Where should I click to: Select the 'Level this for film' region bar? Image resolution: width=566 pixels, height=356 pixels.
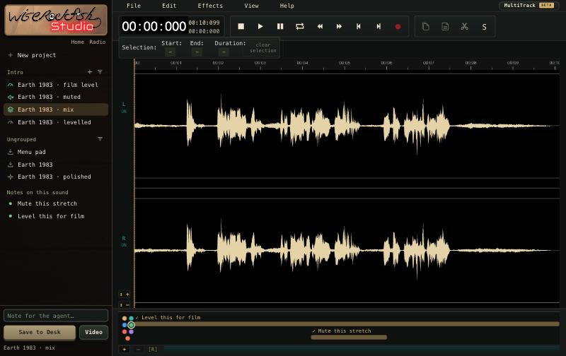[x=347, y=324]
